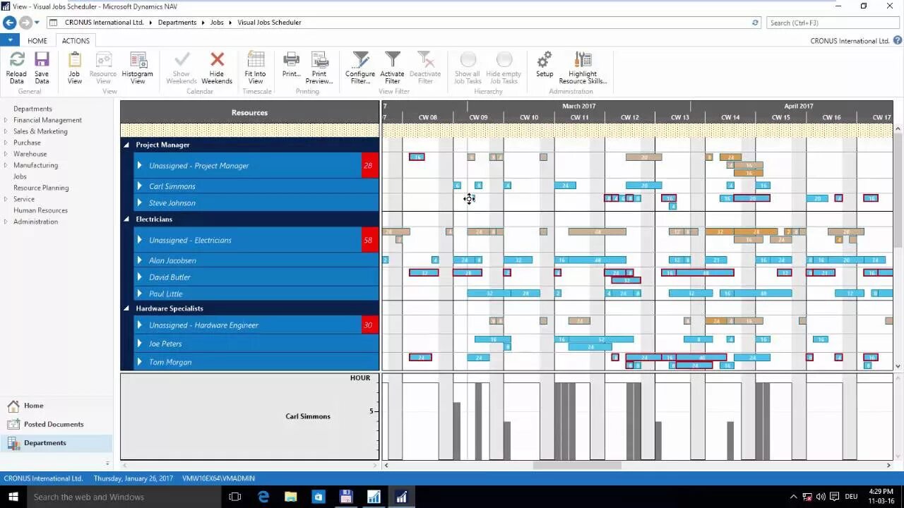Click red 58 indicator for Electricians
The image size is (904, 508).
point(369,240)
